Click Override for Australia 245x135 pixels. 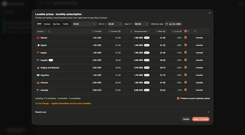pos(199,90)
